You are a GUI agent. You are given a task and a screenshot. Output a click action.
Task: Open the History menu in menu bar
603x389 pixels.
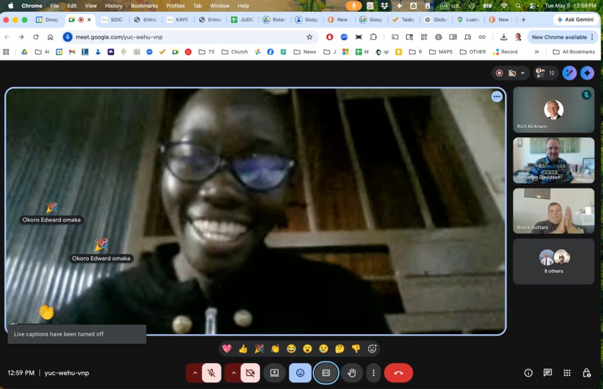(x=114, y=6)
